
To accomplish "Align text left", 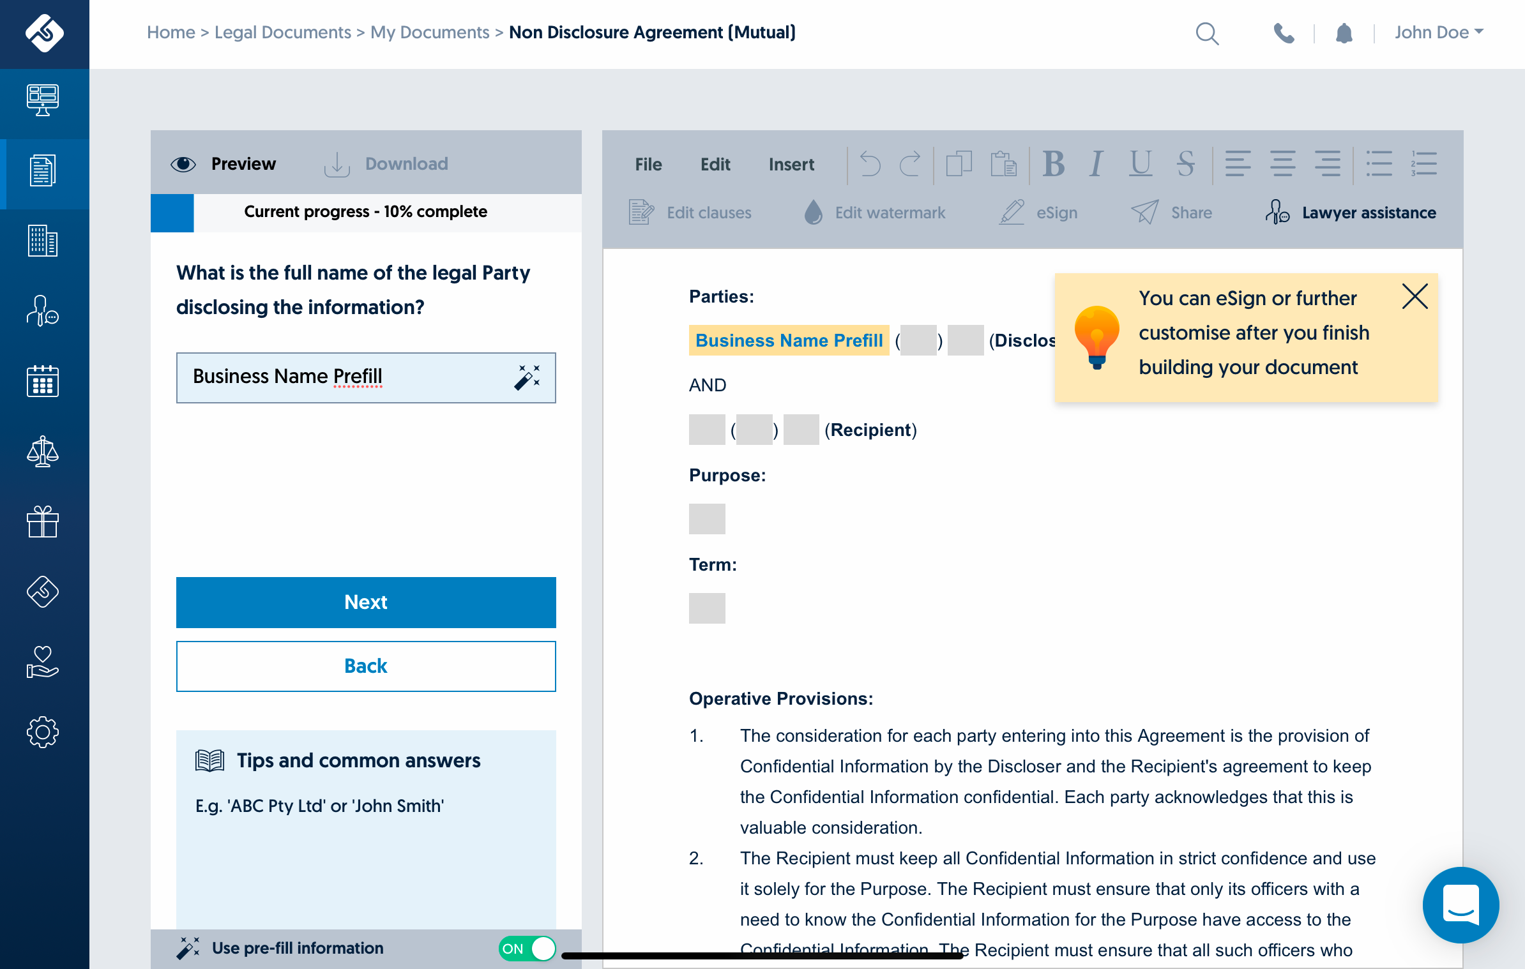I will 1238,164.
